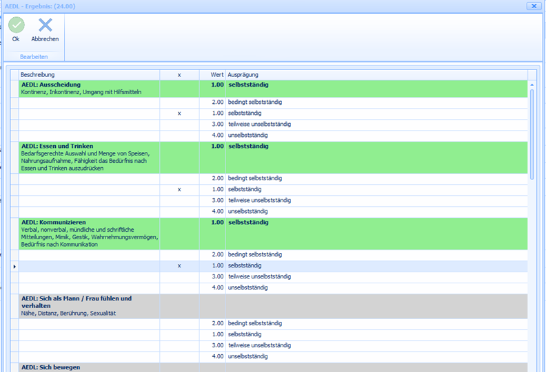The image size is (546, 372).
Task: Click the vertical scrollbar thumb of the list
Action: click(532, 131)
